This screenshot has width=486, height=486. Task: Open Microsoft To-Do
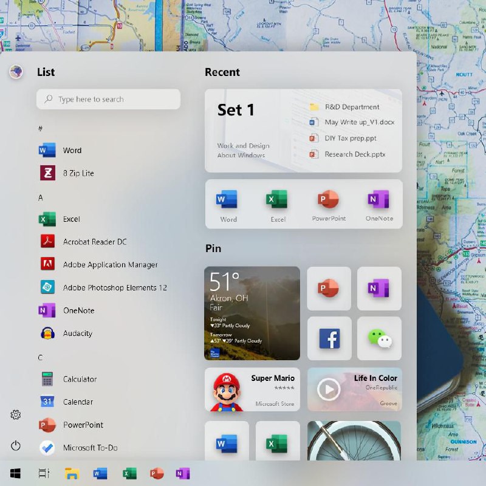coord(78,448)
